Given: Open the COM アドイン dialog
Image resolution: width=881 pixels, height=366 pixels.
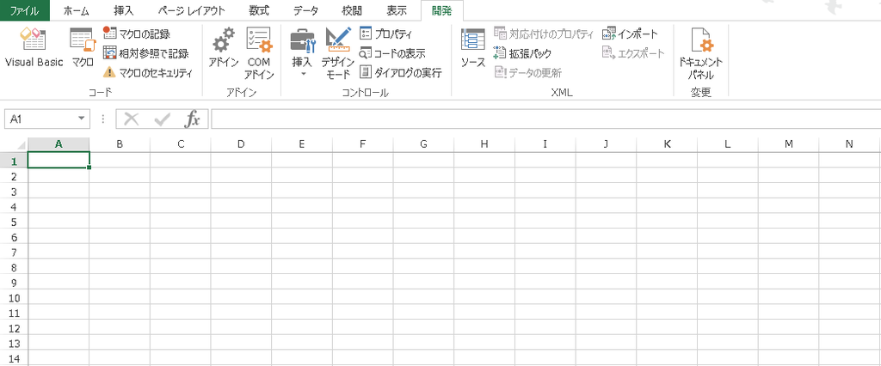Looking at the screenshot, I should (x=259, y=53).
